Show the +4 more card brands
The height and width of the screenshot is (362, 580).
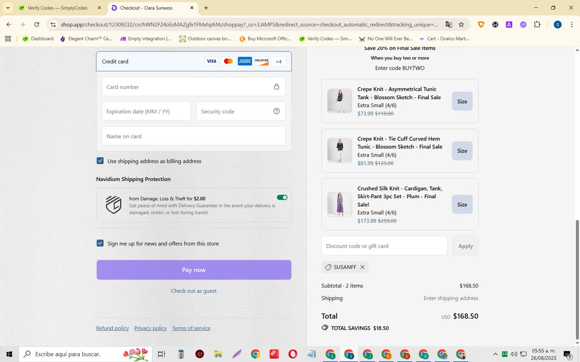pyautogui.click(x=278, y=61)
